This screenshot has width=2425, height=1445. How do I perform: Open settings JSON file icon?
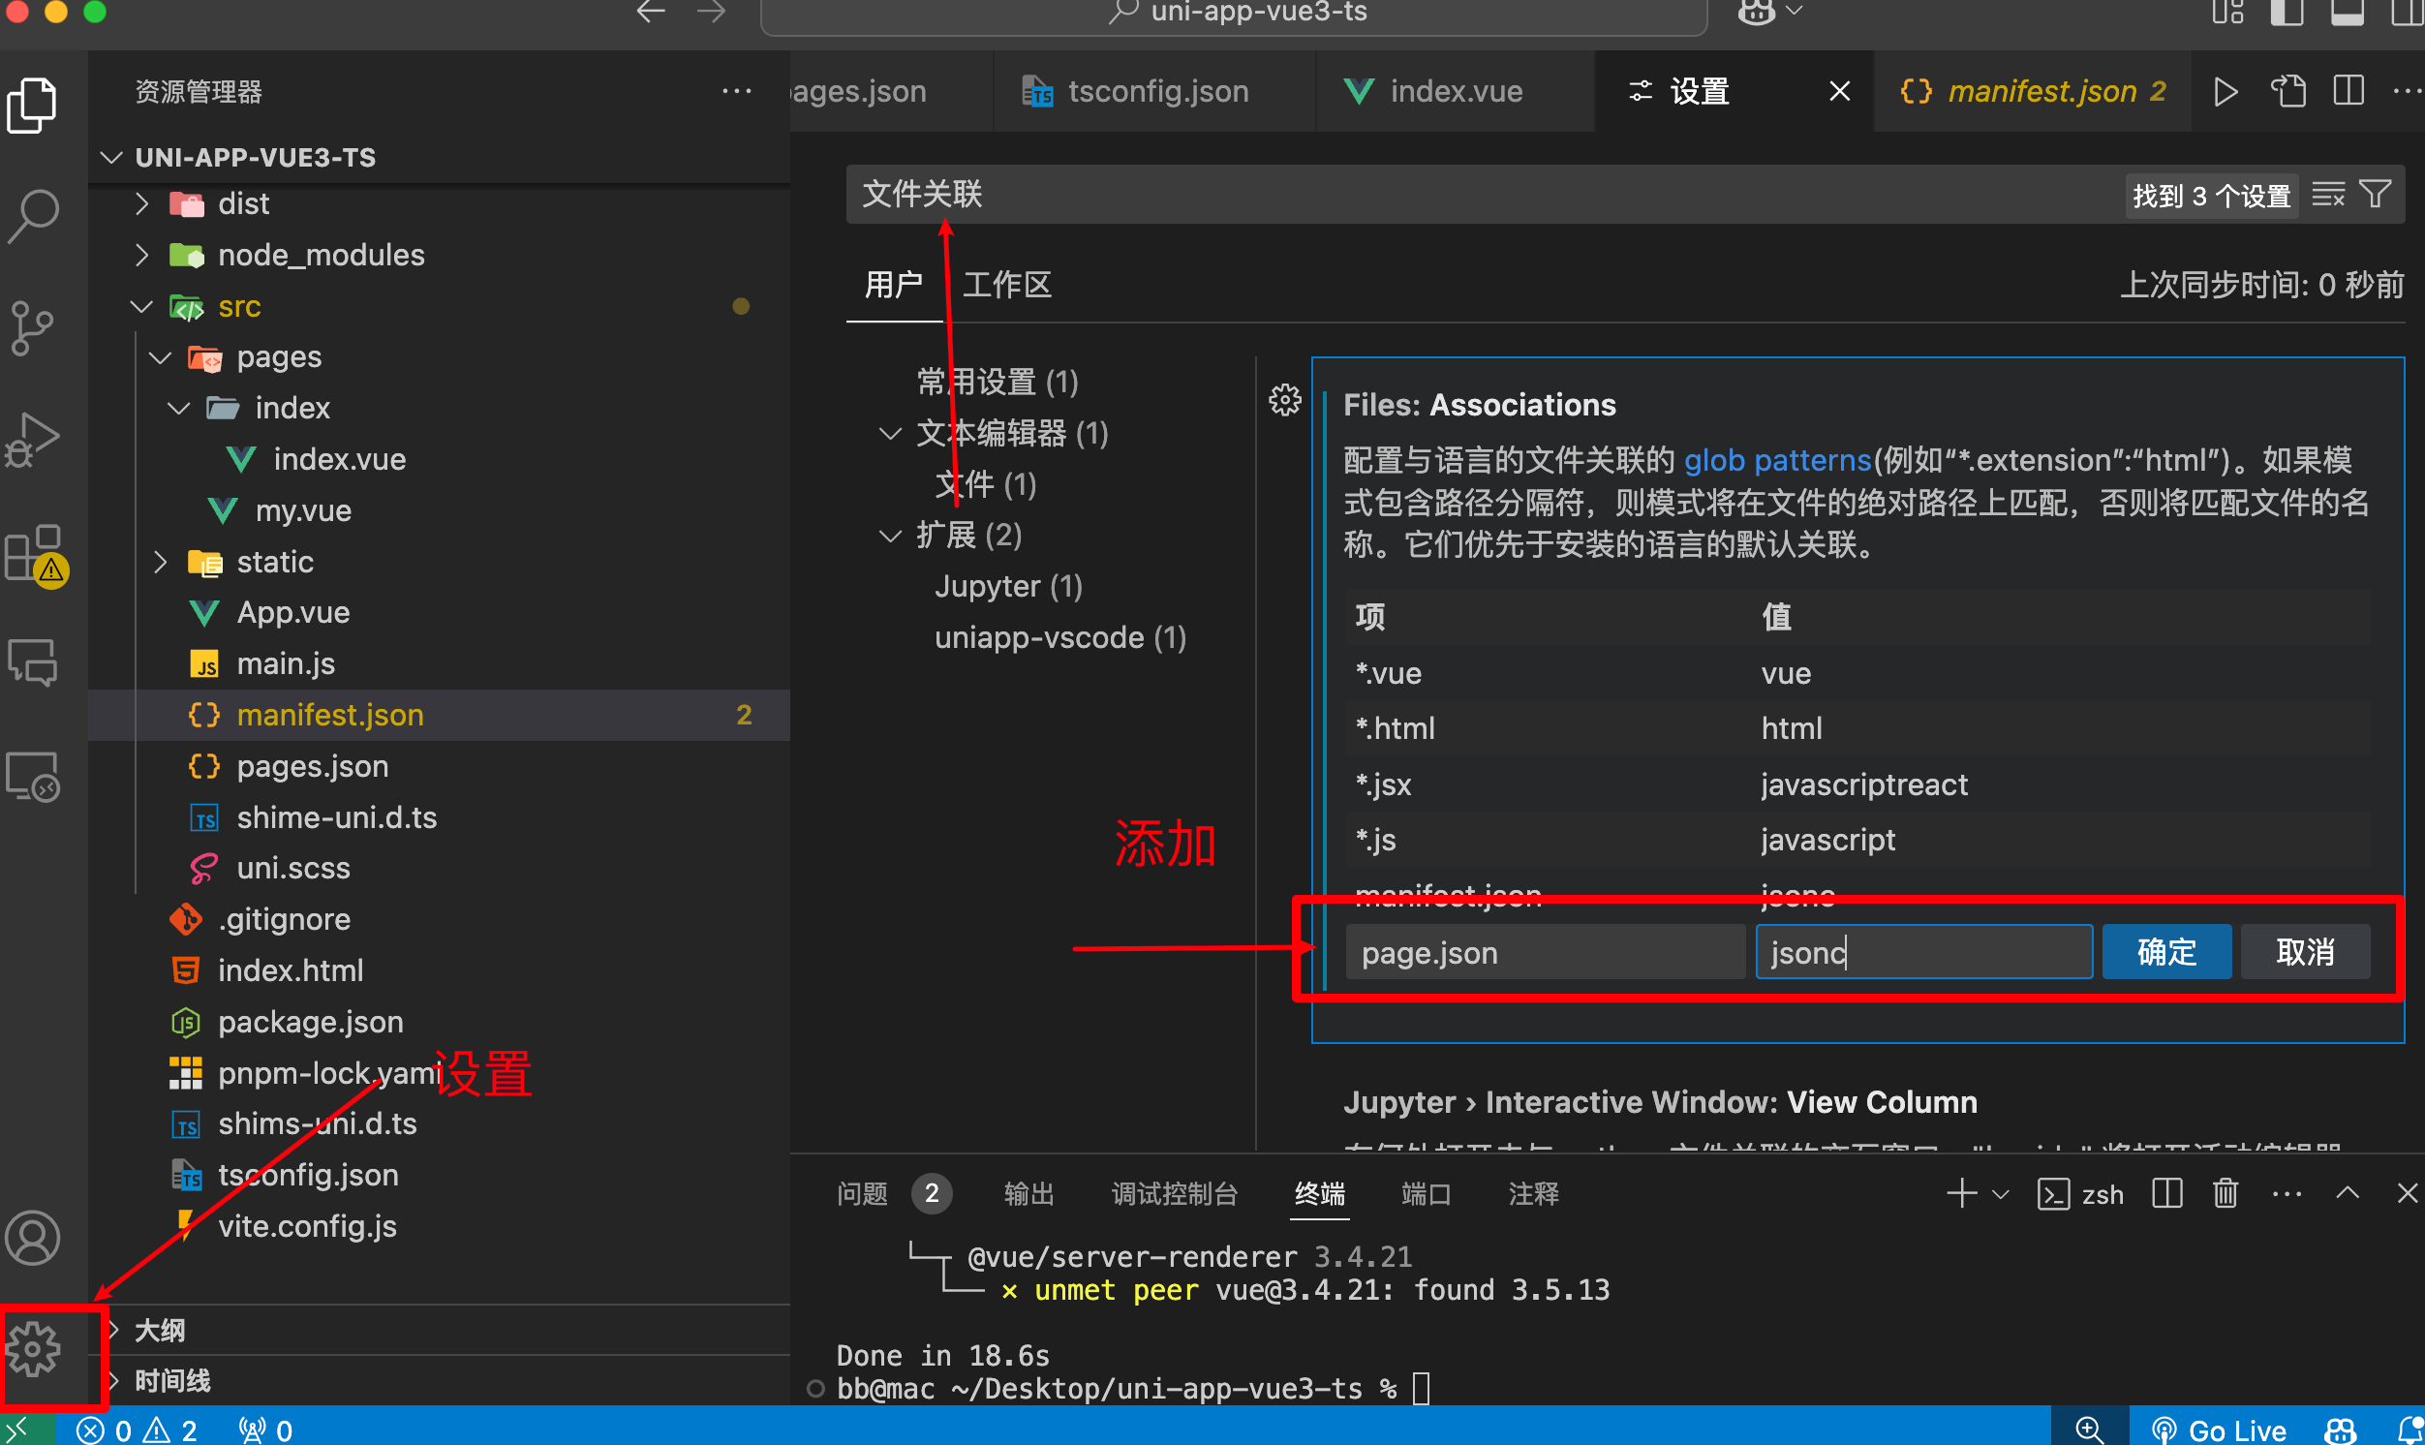(x=2287, y=92)
